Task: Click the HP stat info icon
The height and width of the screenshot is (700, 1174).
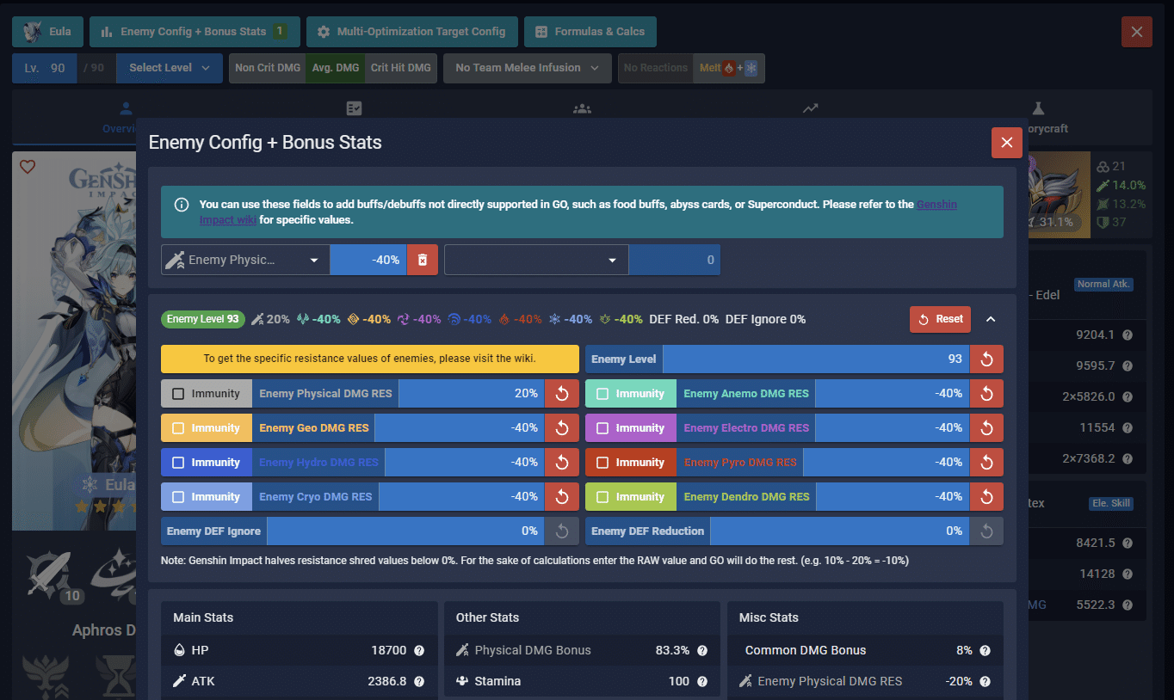Action: [x=418, y=650]
